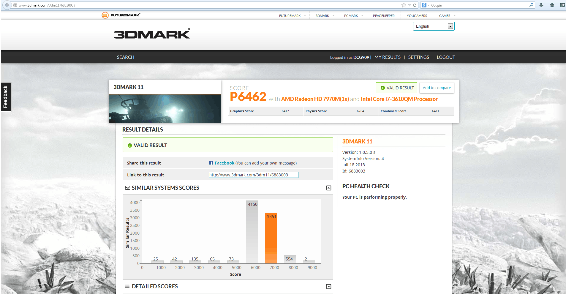This screenshot has width=566, height=294.
Task: Click the search magnifier icon in Google box
Action: (x=531, y=5)
